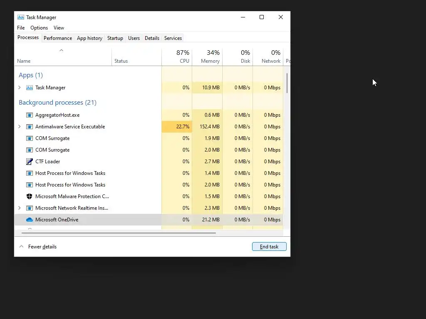Maximize the Task Manager window
426x319 pixels.
coord(262,17)
